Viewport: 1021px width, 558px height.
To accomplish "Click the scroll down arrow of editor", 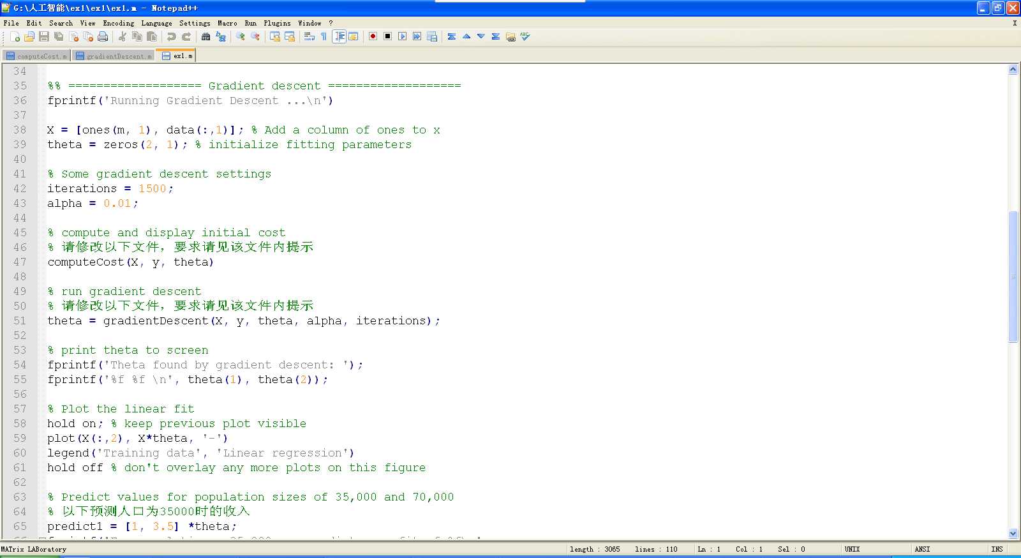I will 1013,533.
